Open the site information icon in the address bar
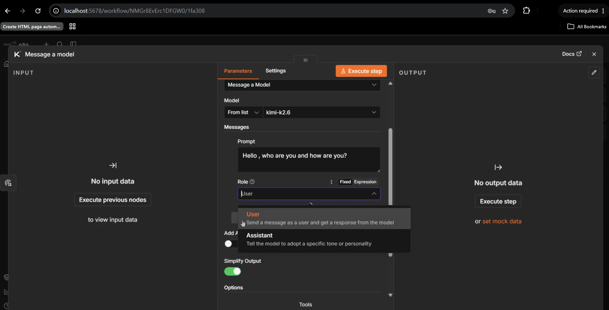Viewport: 609px width, 310px height. [56, 11]
